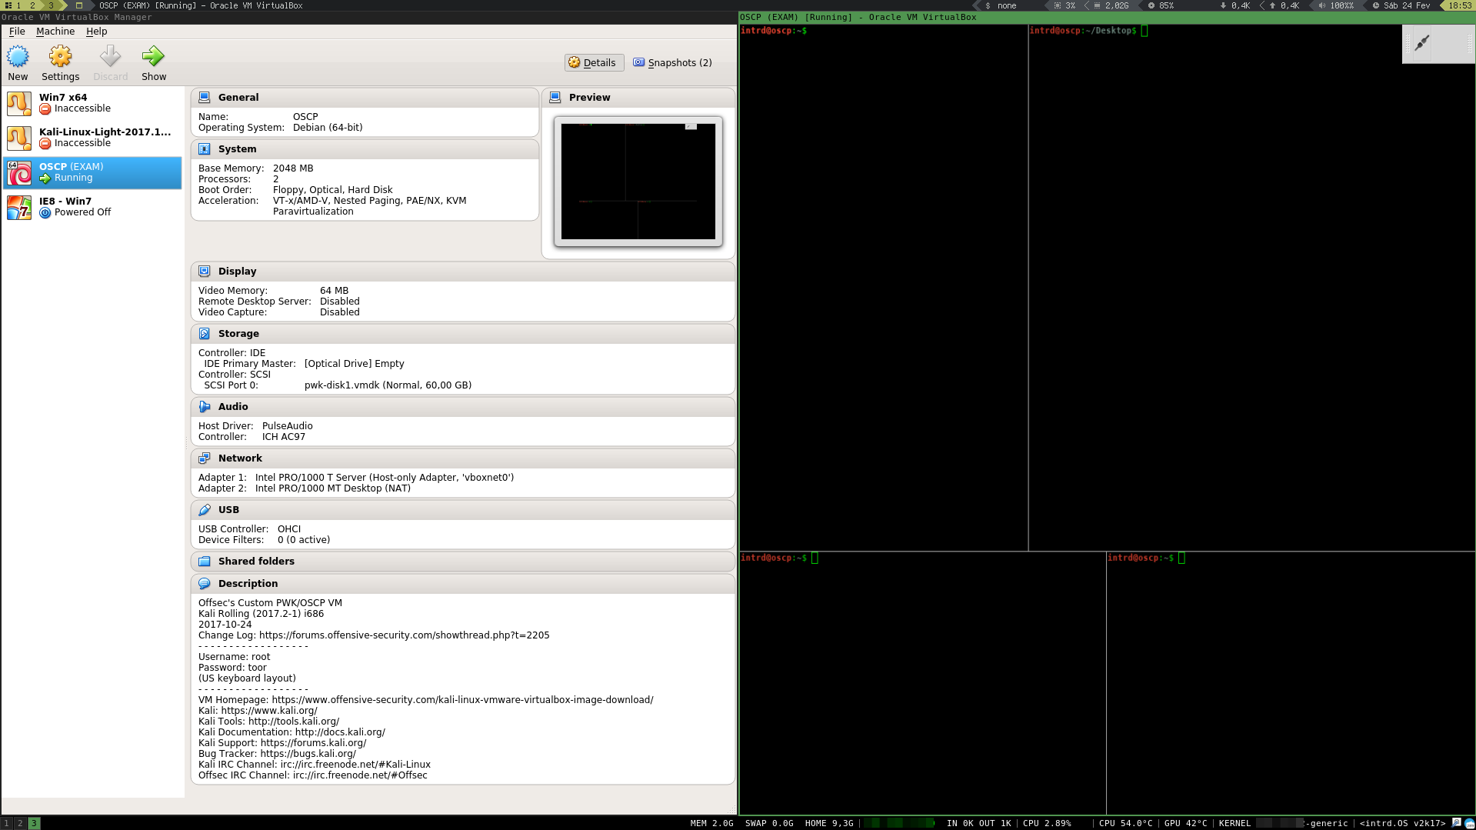Click the volume 100% indicator in top bar

coord(1336,5)
